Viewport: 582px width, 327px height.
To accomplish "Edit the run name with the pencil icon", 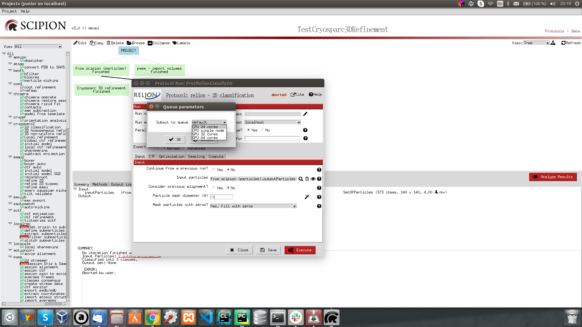I will 305,114.
